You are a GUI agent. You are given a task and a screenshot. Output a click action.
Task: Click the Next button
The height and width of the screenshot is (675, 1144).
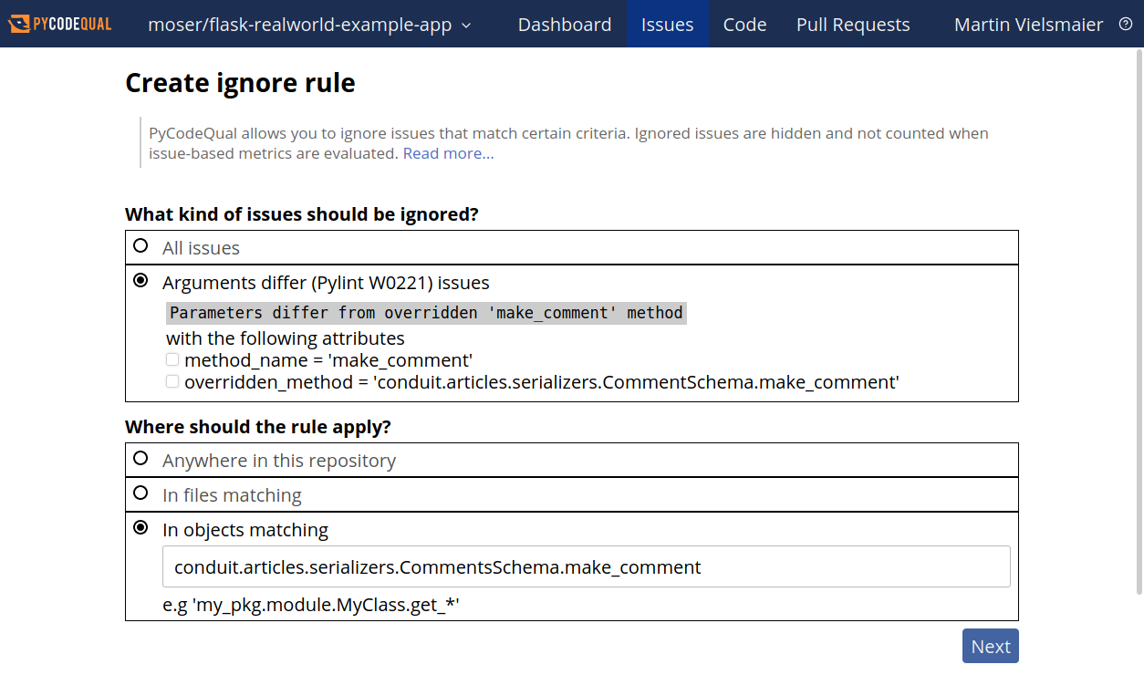(x=990, y=646)
